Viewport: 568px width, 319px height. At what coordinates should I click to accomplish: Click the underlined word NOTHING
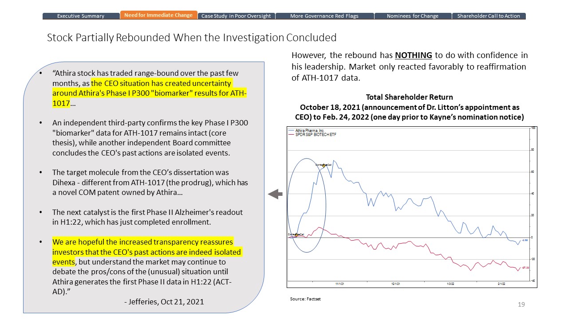[413, 55]
